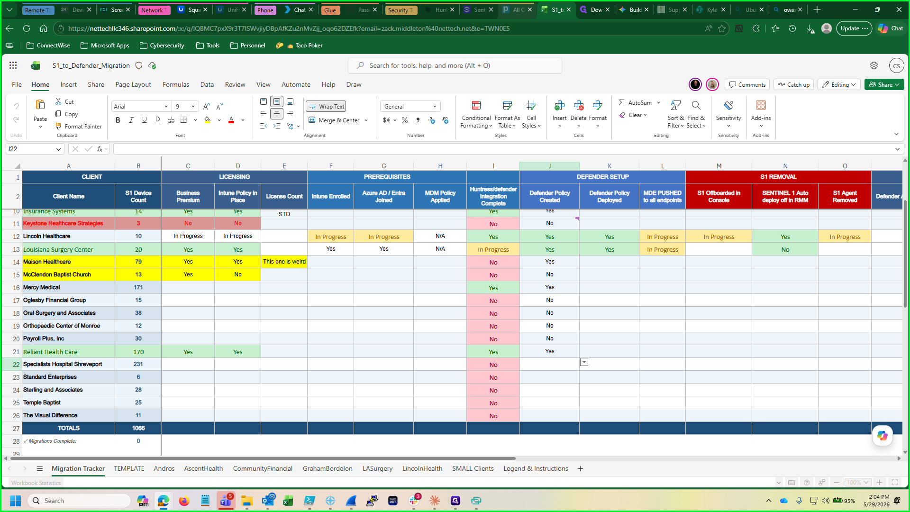Viewport: 910px width, 512px height.
Task: Toggle top vertical alignment
Action: (x=264, y=101)
